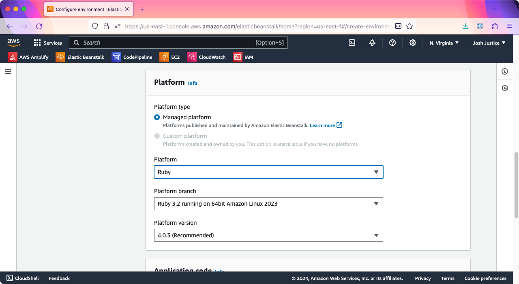Open Elastic Beanstalk favorites shortcut
This screenshot has height=284, width=519.
[80, 57]
